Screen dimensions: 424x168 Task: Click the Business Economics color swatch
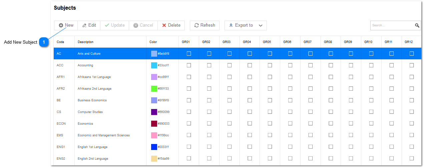click(x=154, y=100)
